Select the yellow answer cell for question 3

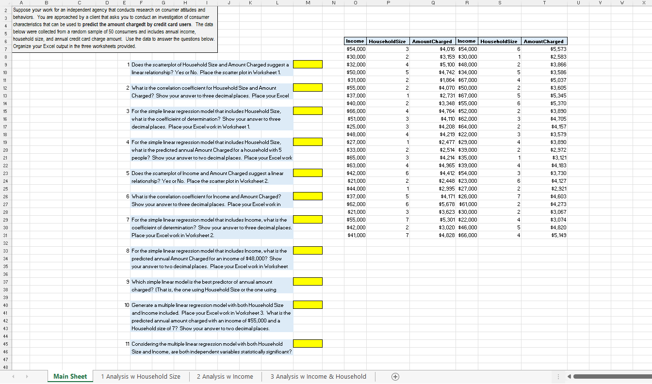point(308,111)
